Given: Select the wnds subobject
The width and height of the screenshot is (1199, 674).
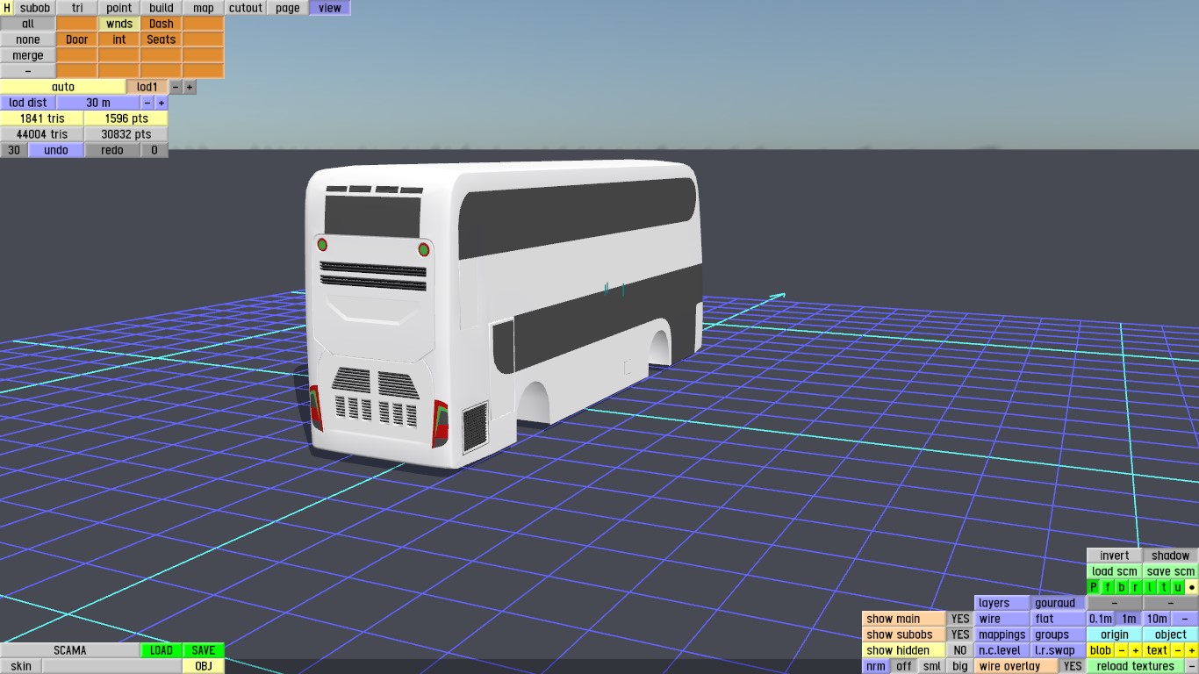Looking at the screenshot, I should 119,24.
